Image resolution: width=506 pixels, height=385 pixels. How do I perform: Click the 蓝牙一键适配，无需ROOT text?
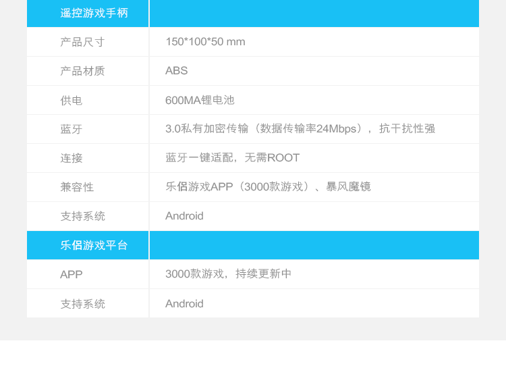point(232,157)
